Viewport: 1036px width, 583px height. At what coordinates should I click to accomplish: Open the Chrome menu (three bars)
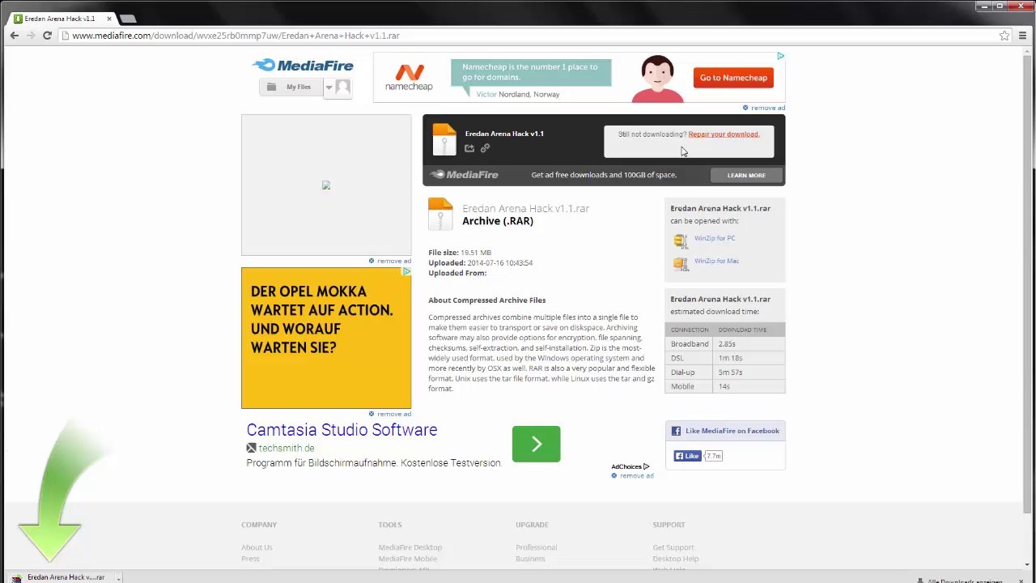point(1021,36)
